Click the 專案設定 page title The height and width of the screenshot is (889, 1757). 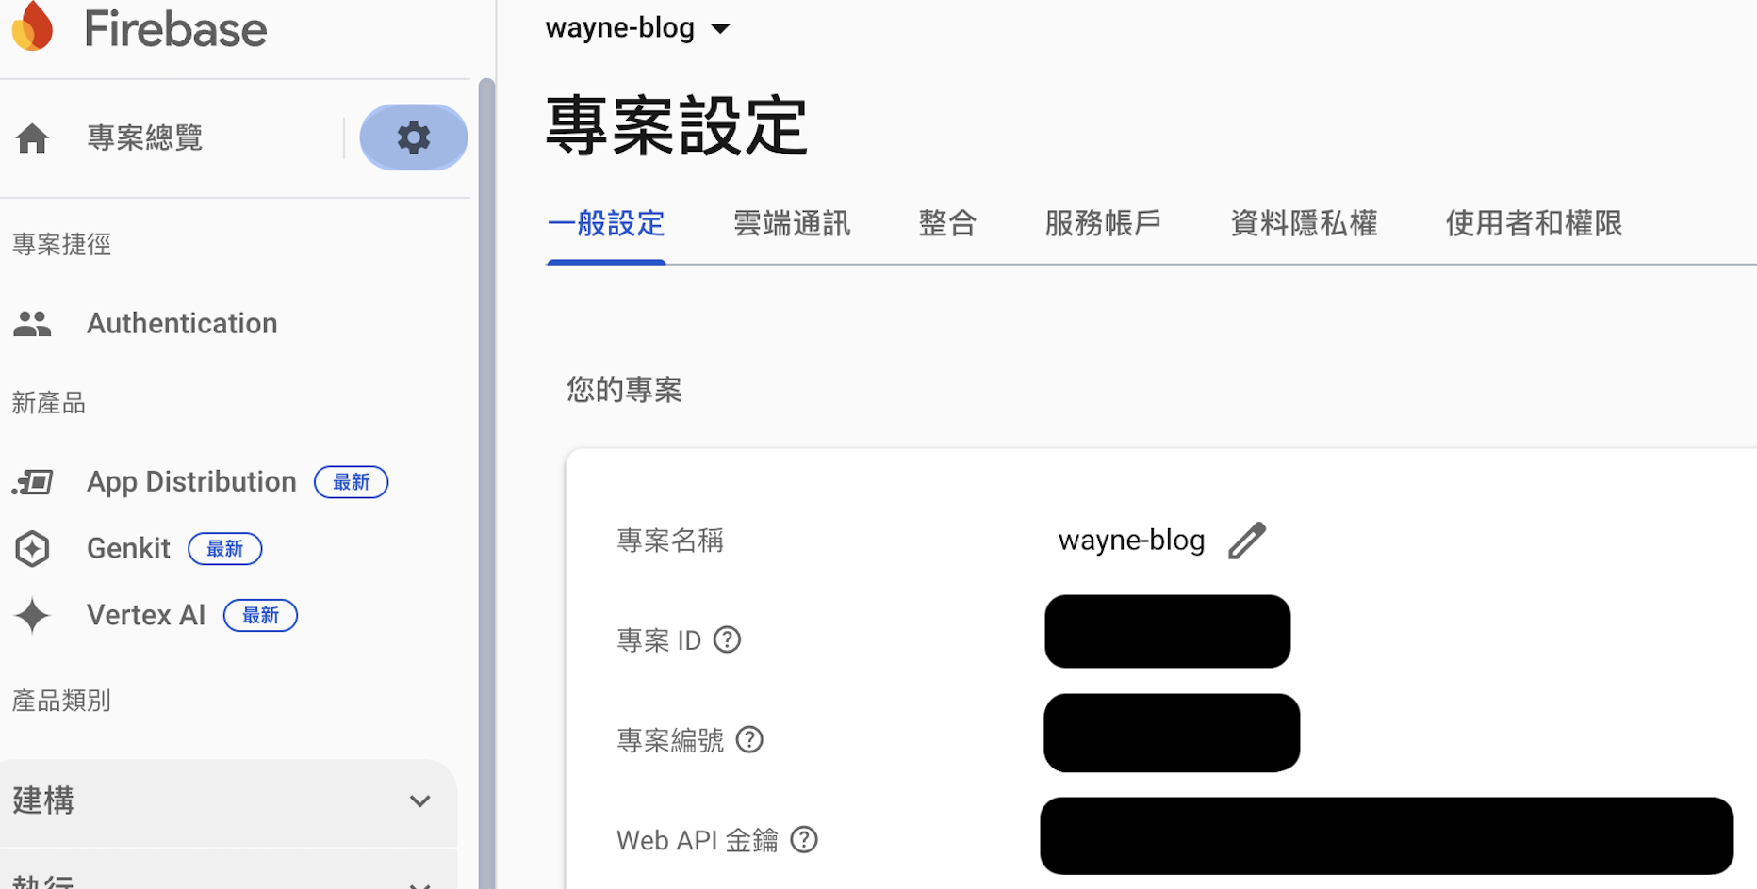pyautogui.click(x=677, y=125)
